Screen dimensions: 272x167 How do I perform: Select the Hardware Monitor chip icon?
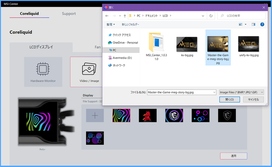[43, 69]
